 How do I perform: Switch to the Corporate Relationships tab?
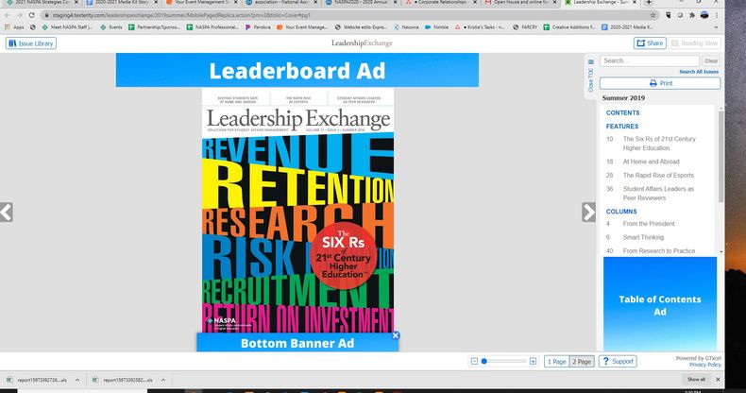point(441,3)
